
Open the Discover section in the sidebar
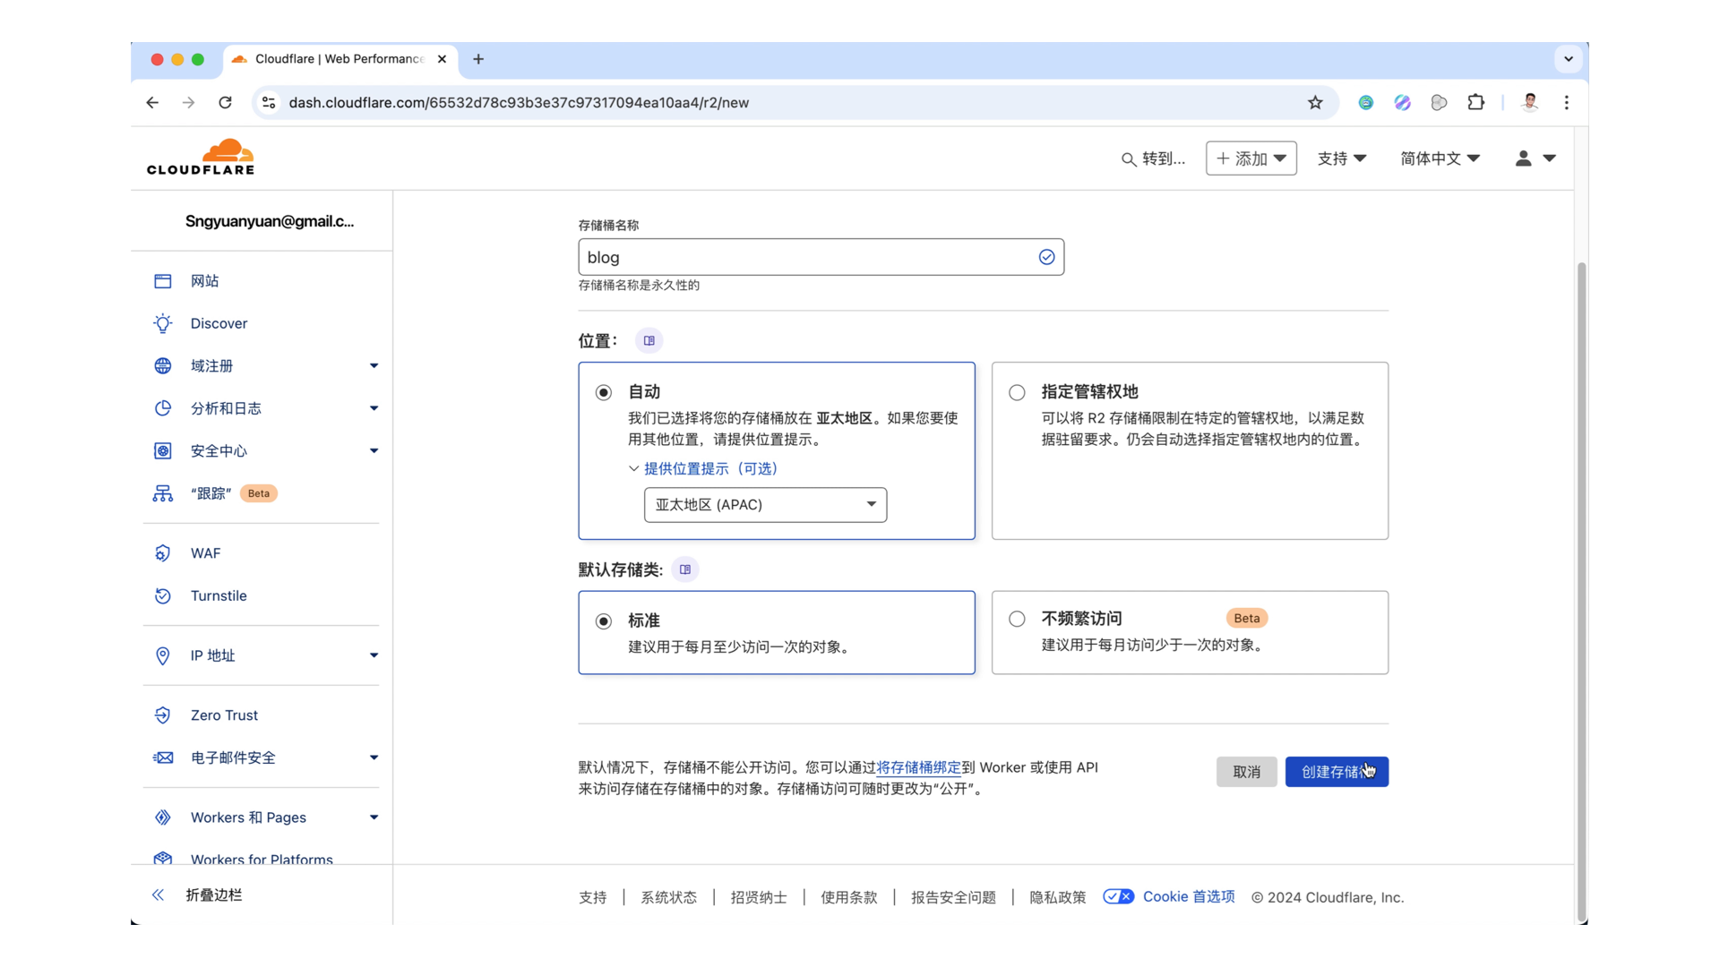tap(219, 323)
